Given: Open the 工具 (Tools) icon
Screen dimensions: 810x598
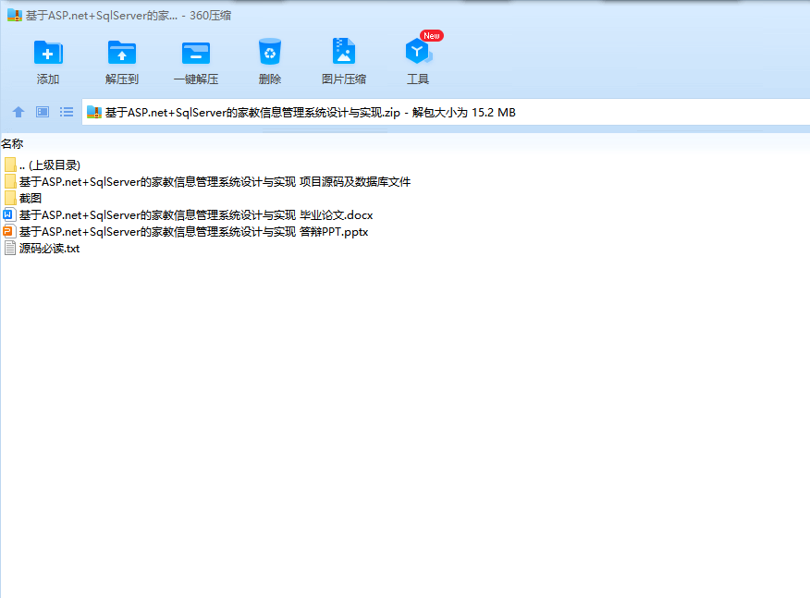Looking at the screenshot, I should pyautogui.click(x=417, y=52).
